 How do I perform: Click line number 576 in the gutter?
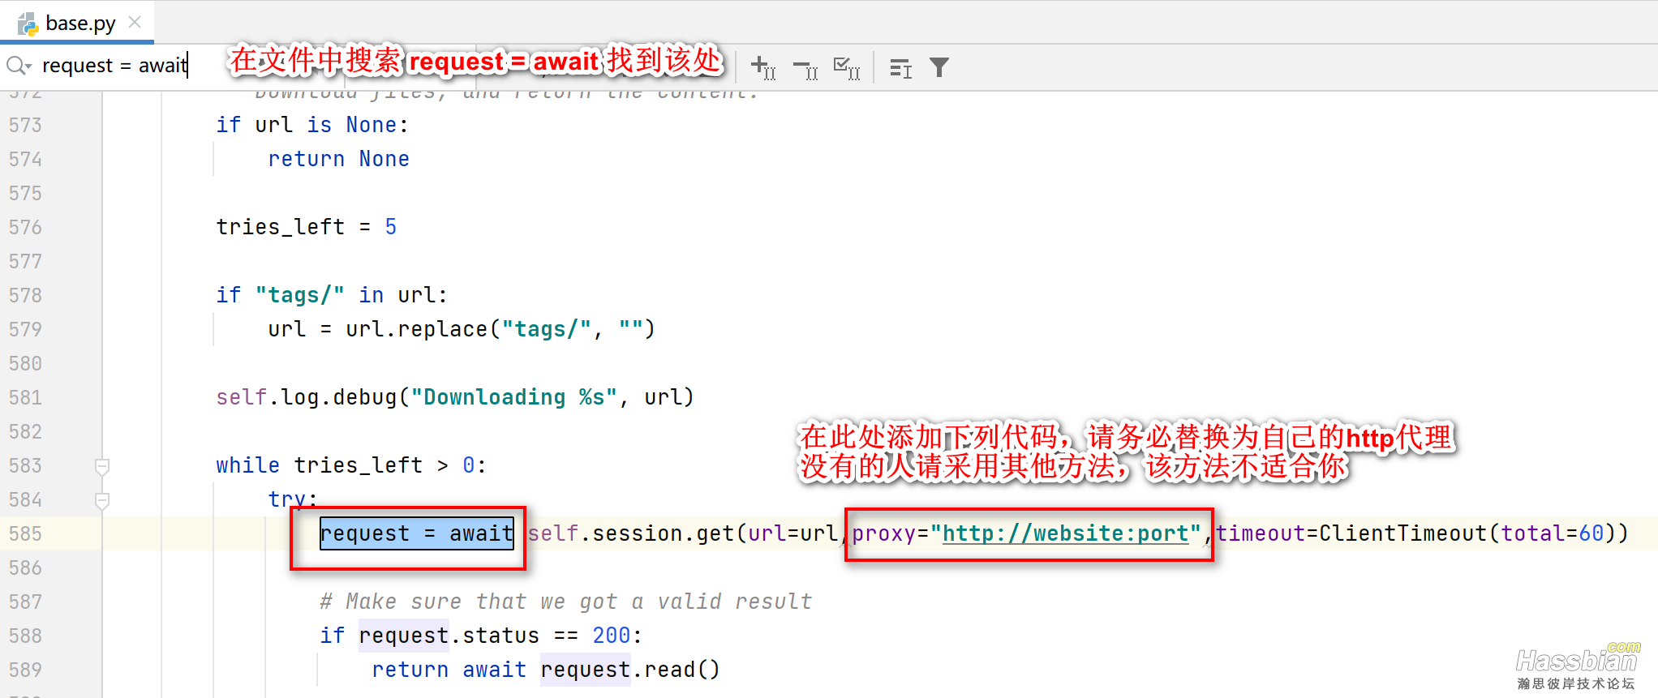(25, 227)
